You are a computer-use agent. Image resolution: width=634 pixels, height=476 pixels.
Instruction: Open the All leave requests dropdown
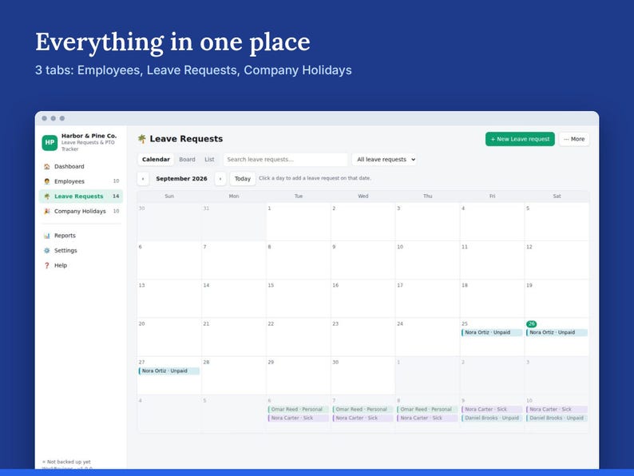pos(386,160)
